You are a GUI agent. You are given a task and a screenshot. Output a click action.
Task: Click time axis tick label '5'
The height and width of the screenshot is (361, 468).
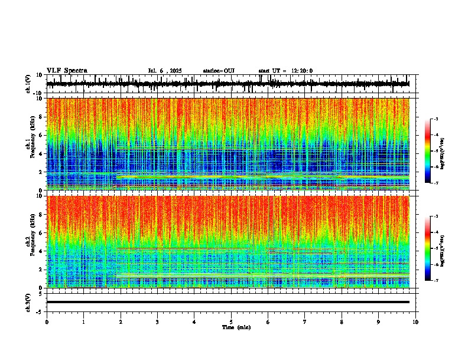click(231, 322)
